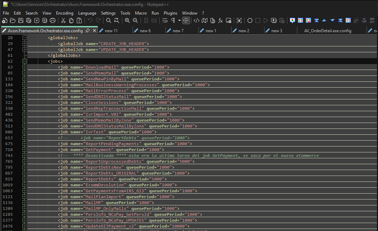
Task: Expand the GetPayment job fold marker
Action: click(25, 150)
